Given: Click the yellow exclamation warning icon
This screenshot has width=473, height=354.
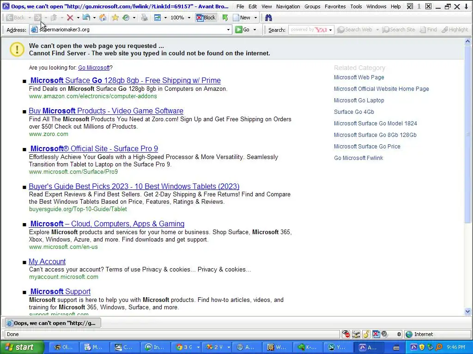Looking at the screenshot, I should (17, 49).
